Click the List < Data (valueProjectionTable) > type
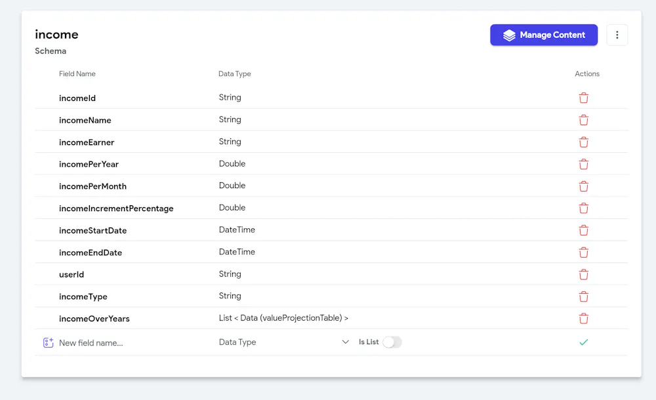This screenshot has width=656, height=400. (x=283, y=318)
